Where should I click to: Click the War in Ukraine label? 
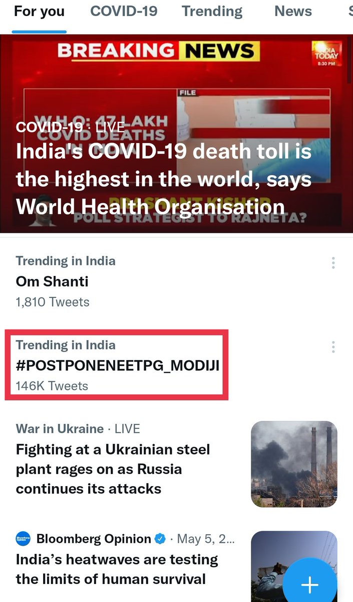point(60,429)
